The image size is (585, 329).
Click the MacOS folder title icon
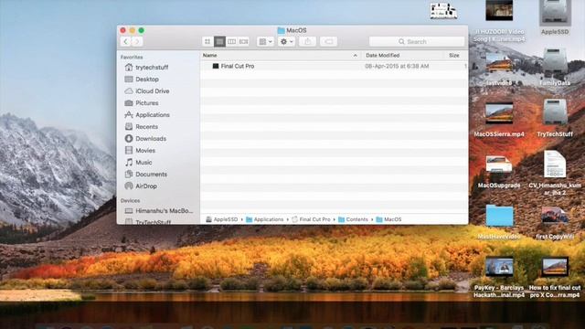pyautogui.click(x=281, y=30)
